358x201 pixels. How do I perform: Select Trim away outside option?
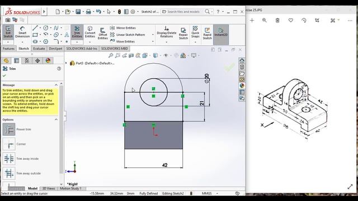tap(9, 173)
